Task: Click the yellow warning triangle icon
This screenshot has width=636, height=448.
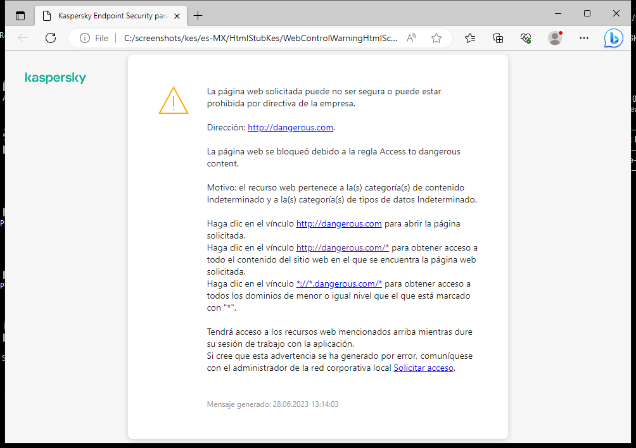Action: click(173, 100)
